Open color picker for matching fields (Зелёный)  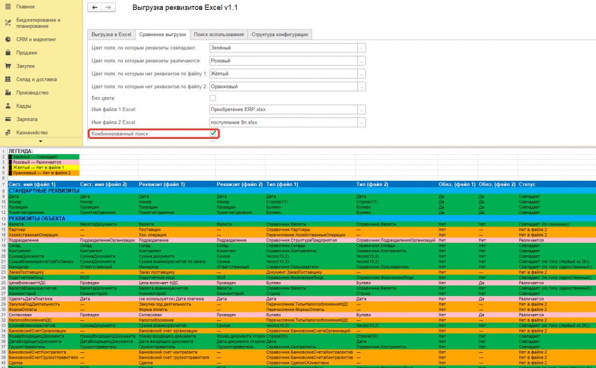[361, 48]
